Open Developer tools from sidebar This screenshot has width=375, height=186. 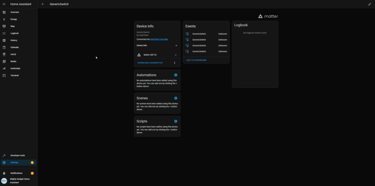pos(18,156)
